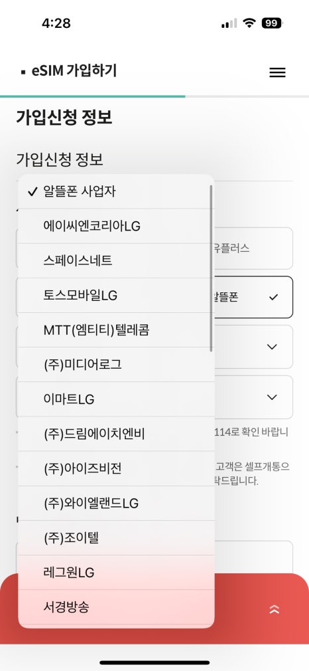The height and width of the screenshot is (671, 309).
Task: Click the picker list scrollbar
Action: [211, 268]
